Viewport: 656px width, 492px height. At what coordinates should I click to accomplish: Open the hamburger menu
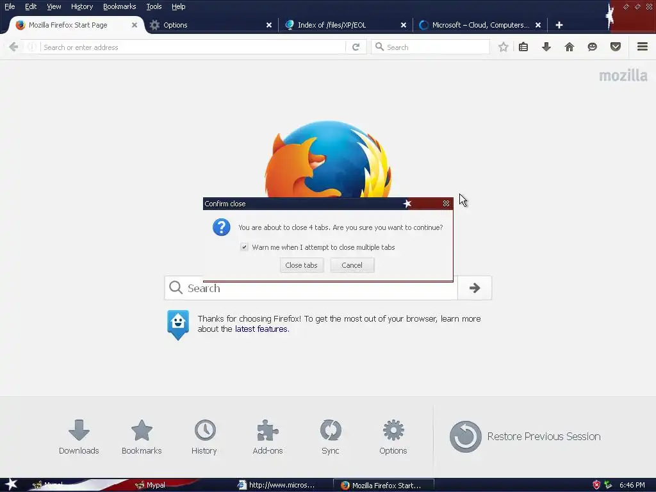click(643, 47)
